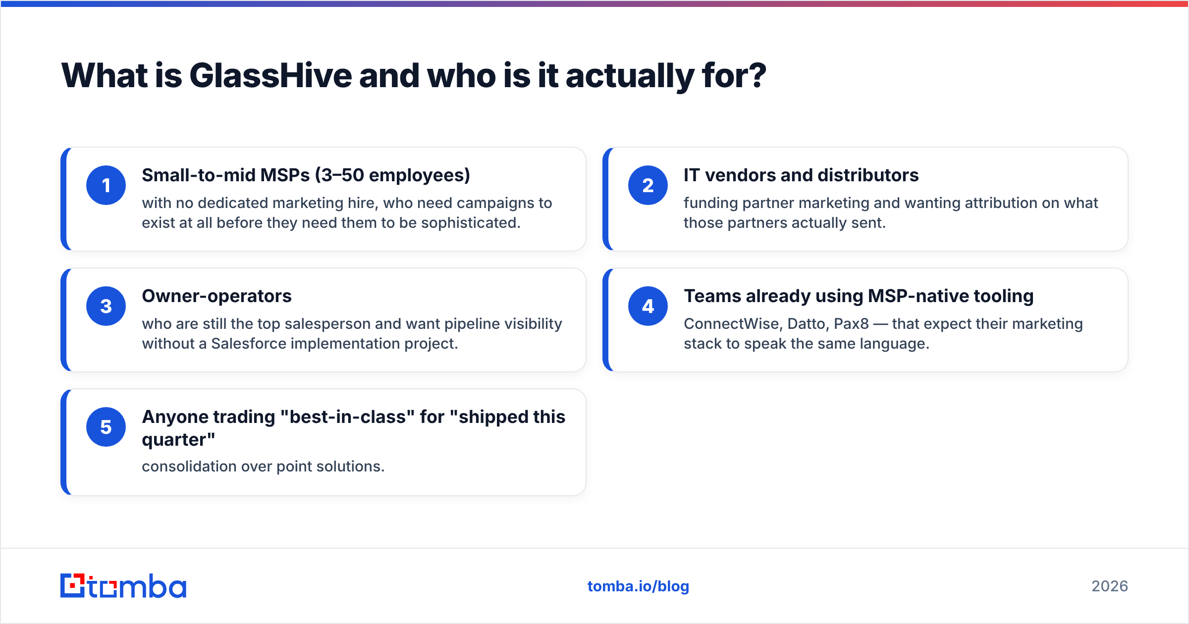Select the "Owner-operators" heading

(x=217, y=296)
